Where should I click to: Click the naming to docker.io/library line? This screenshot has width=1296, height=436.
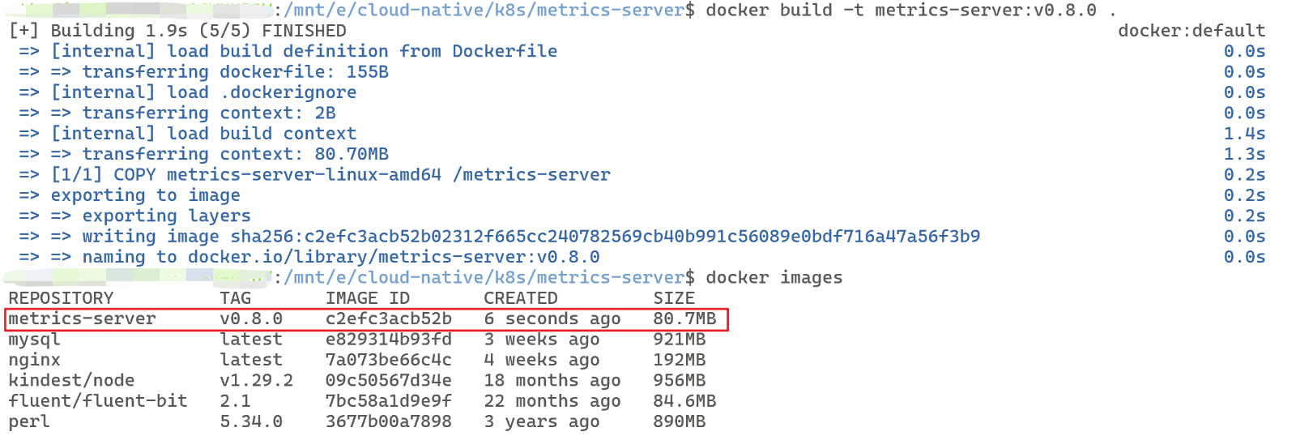(341, 257)
